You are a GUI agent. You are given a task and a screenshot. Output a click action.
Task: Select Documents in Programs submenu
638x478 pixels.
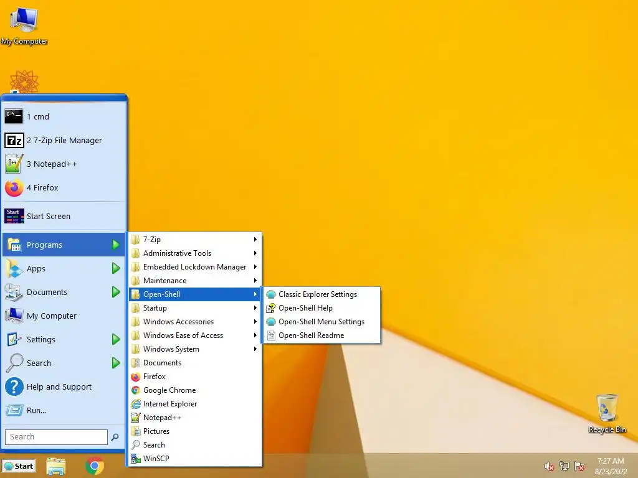195,363
